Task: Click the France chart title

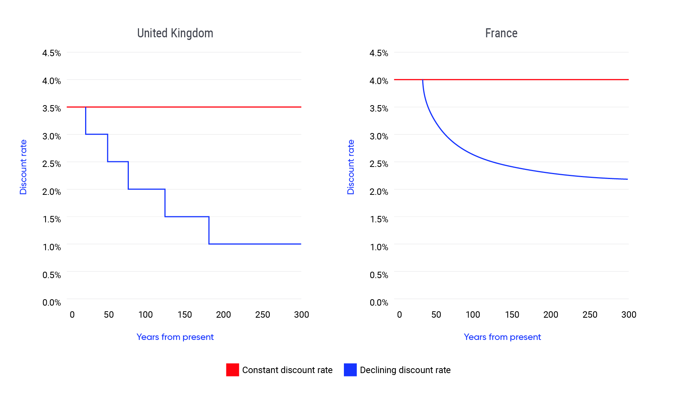Action: [x=501, y=34]
